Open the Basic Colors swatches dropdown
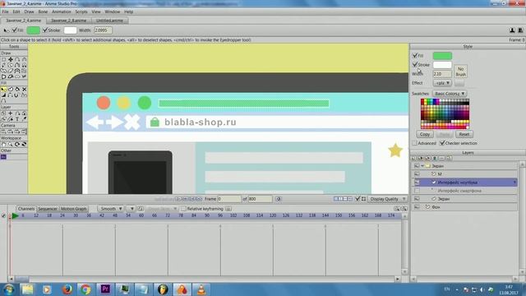 click(450, 94)
